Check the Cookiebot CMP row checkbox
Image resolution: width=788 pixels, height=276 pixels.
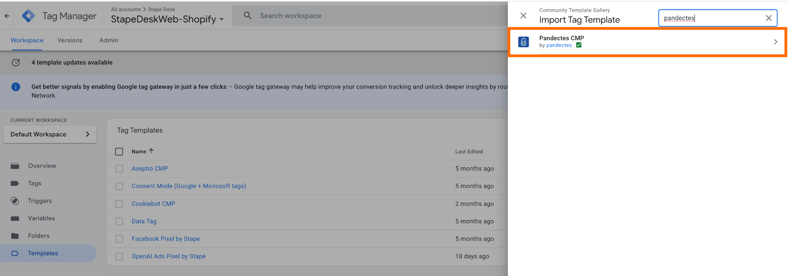click(x=119, y=204)
